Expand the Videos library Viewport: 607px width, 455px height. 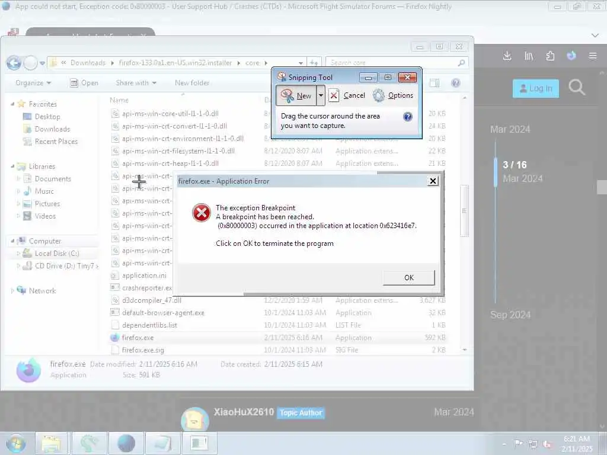click(x=18, y=216)
